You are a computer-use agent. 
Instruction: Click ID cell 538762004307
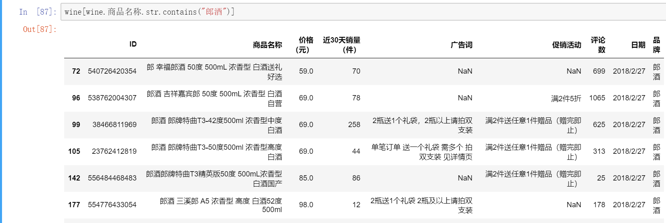(112, 98)
